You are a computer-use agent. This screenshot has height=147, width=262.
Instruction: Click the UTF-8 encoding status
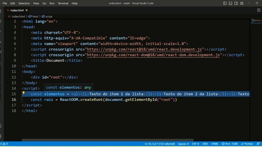(x=196, y=144)
